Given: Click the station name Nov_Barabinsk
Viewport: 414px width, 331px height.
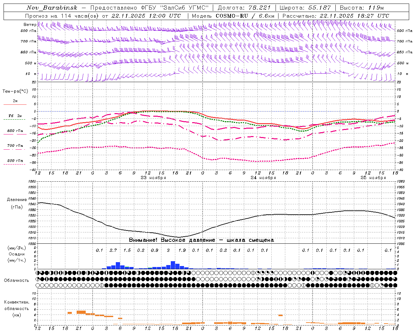Looking at the screenshot, I should [52, 8].
